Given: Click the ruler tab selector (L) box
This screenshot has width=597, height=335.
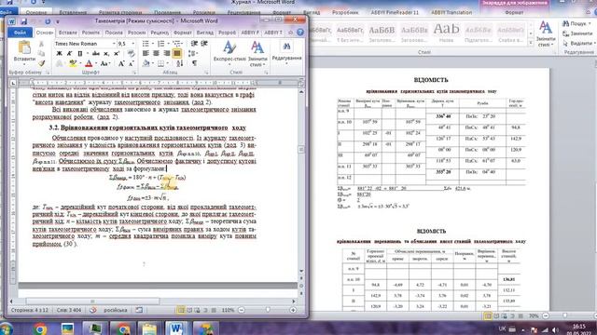Looking at the screenshot, I should pyautogui.click(x=13, y=83).
